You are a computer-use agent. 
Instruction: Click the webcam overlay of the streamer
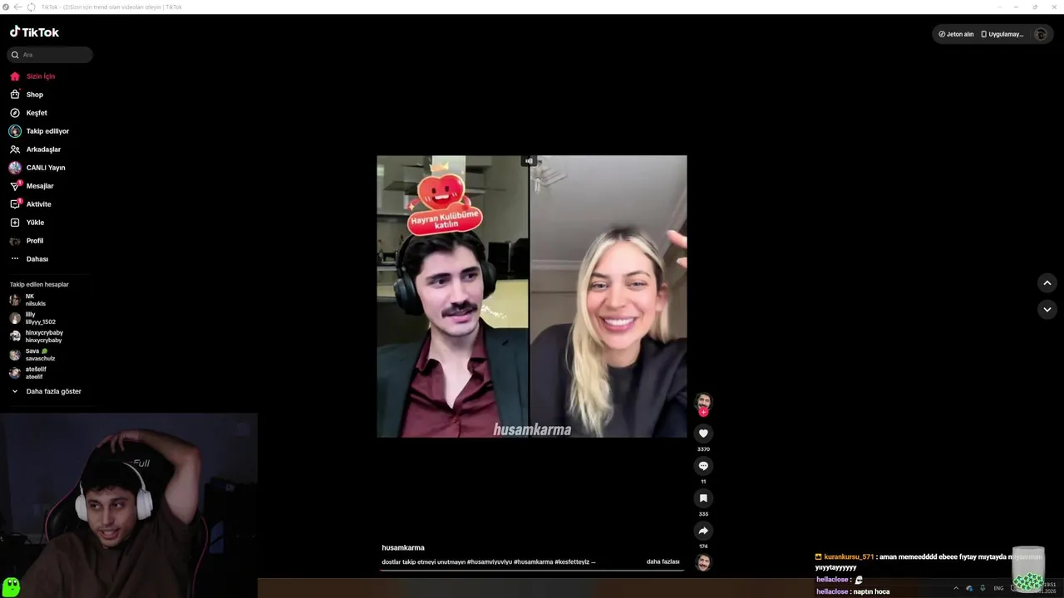pos(129,505)
